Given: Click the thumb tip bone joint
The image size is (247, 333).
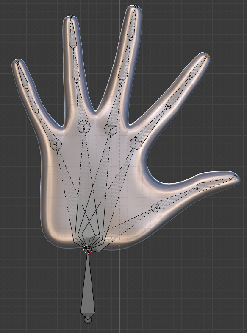Looking at the screenshot, I should [x=235, y=178].
